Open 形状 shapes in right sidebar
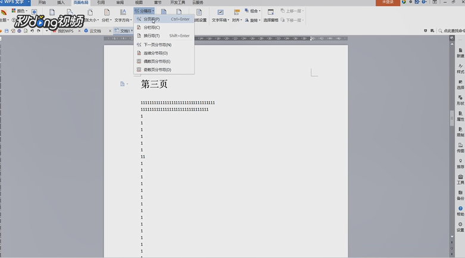Image resolution: width=465 pixels, height=258 pixels. (x=460, y=100)
